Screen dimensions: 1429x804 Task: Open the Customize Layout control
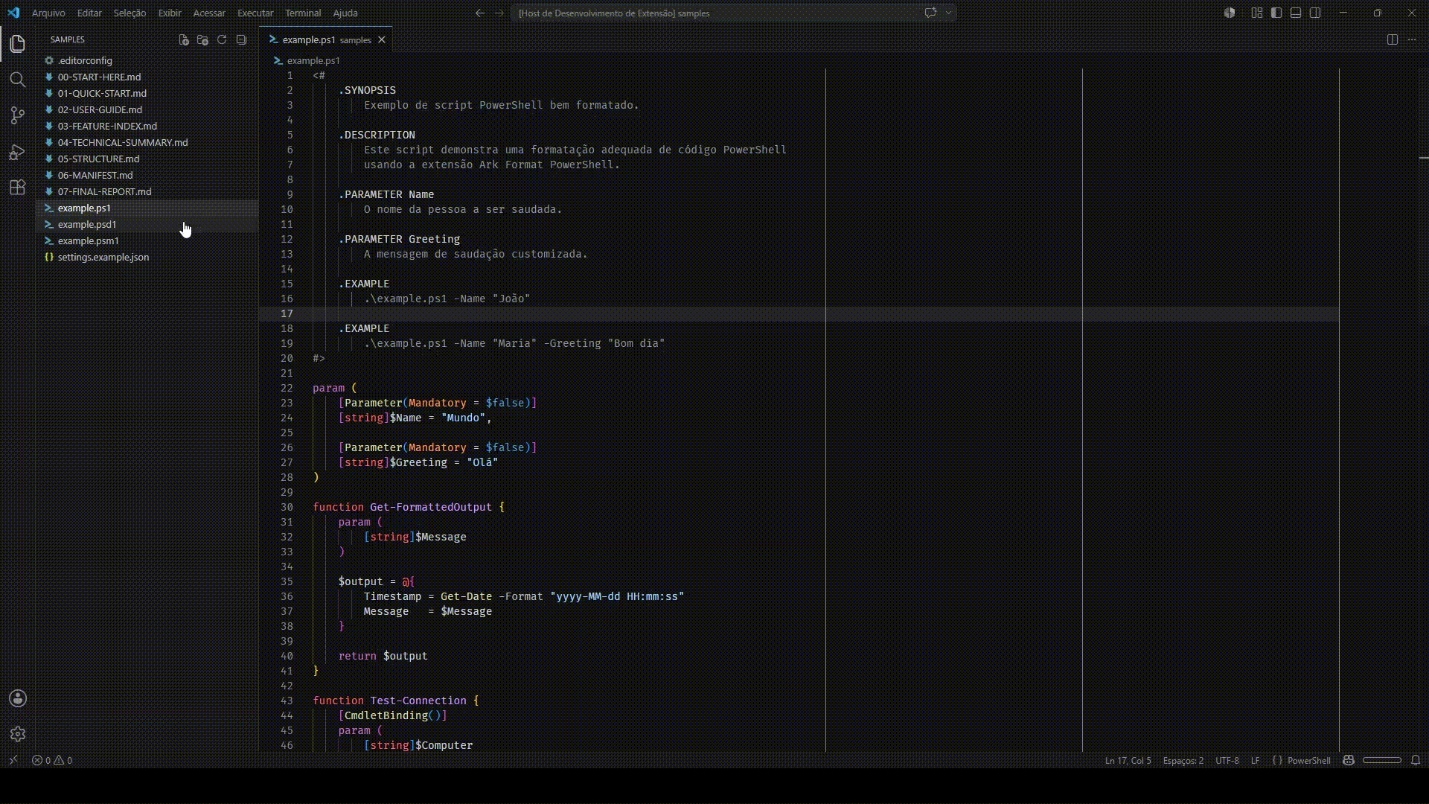click(x=1257, y=13)
